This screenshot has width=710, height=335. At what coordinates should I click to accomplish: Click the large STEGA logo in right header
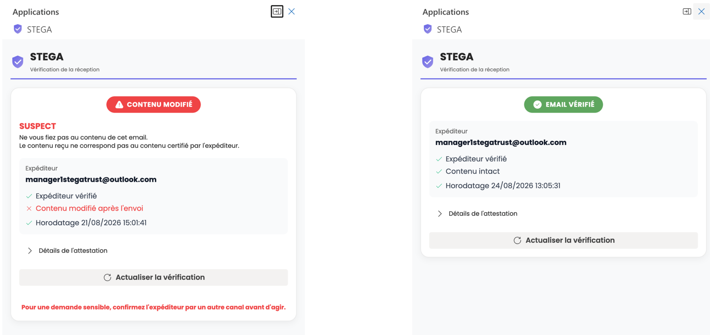click(428, 62)
